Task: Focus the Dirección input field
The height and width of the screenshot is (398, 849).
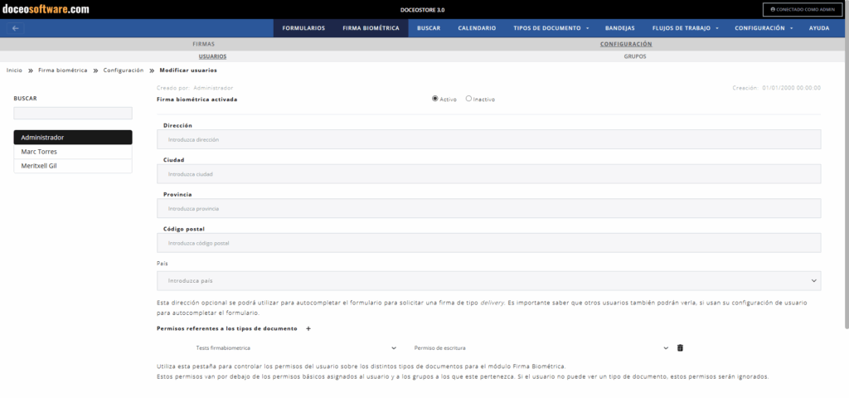Action: tap(489, 139)
